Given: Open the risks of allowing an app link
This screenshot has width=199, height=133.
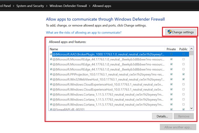Looking at the screenshot, I should (x=84, y=33).
